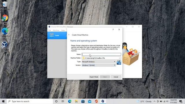Screen dimensions: 185x104
Task: Click the taskbar search box
Action: tap(30, 101)
